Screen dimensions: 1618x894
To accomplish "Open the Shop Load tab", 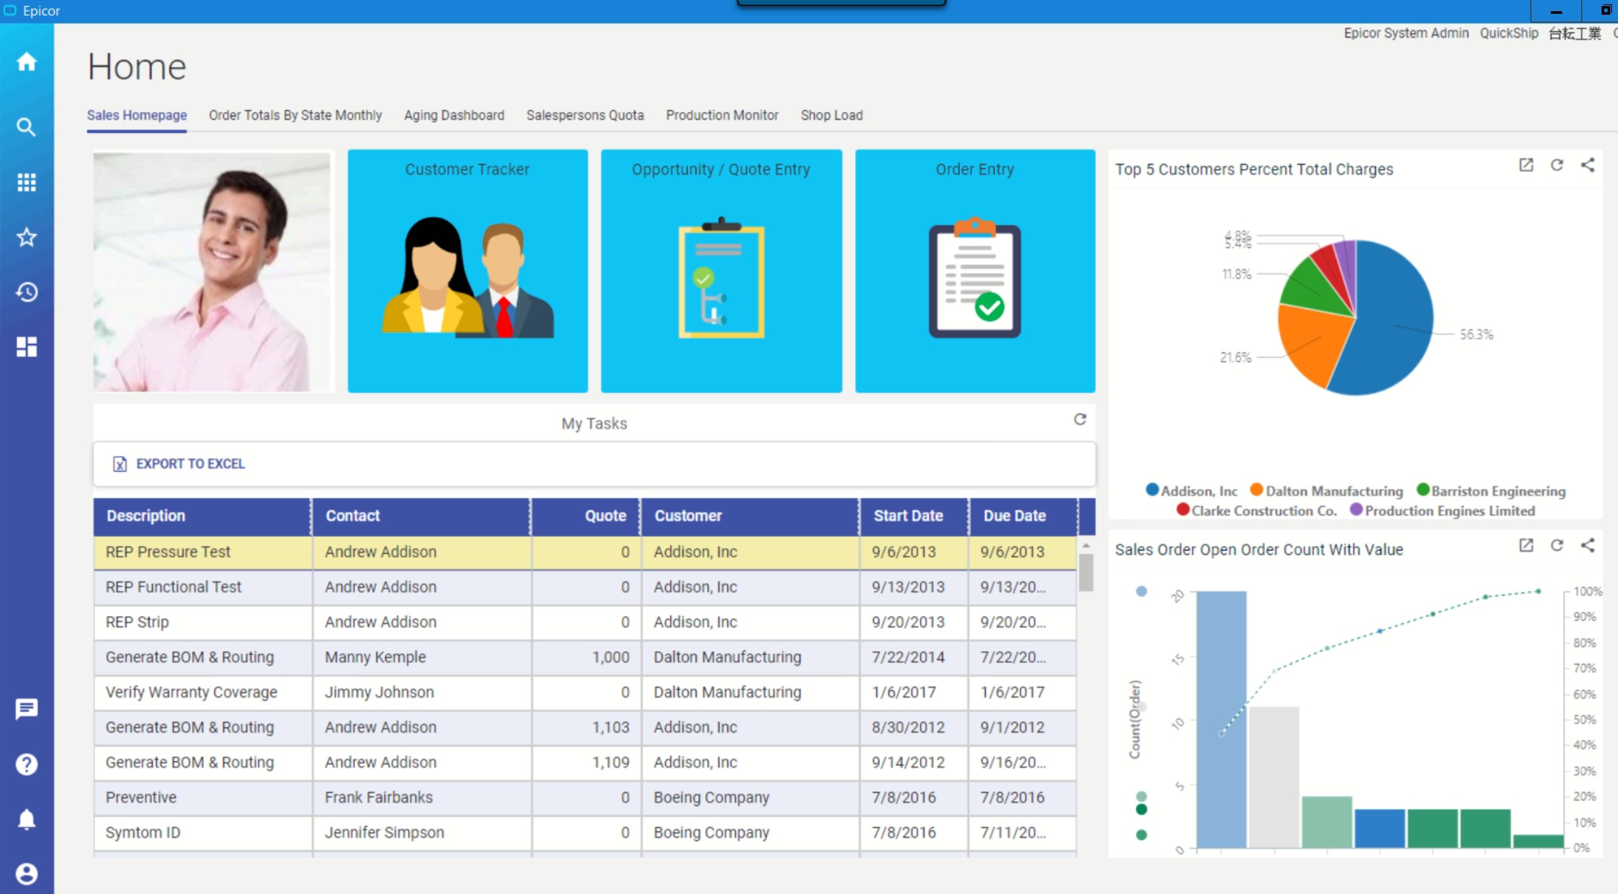I will click(x=831, y=115).
